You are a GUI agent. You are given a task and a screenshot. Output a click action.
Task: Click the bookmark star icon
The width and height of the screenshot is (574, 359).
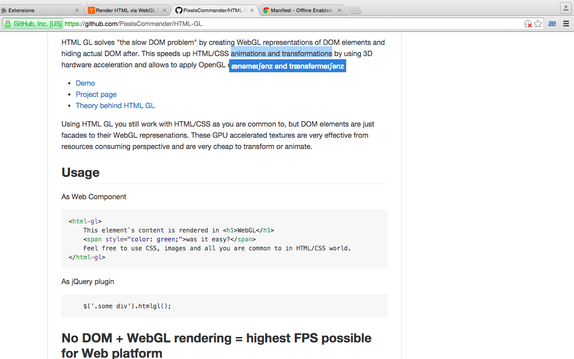[x=538, y=24]
